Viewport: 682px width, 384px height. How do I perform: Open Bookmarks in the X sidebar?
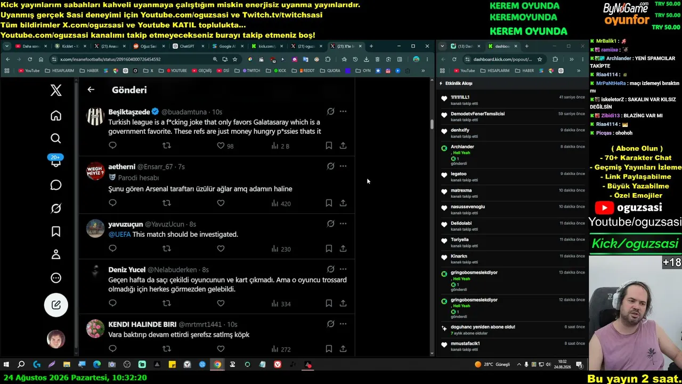click(56, 231)
